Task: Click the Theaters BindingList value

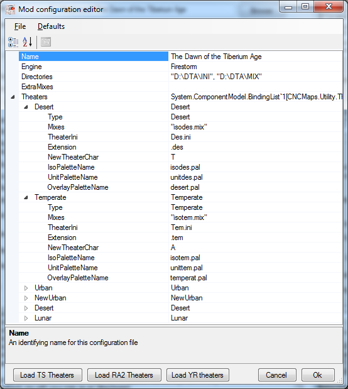Action: click(256, 97)
